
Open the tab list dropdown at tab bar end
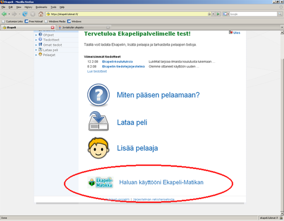click(x=282, y=27)
